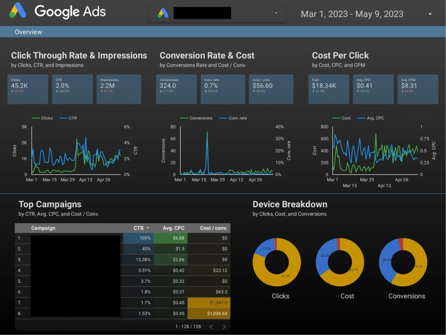Go to next table page arrow

point(224,327)
